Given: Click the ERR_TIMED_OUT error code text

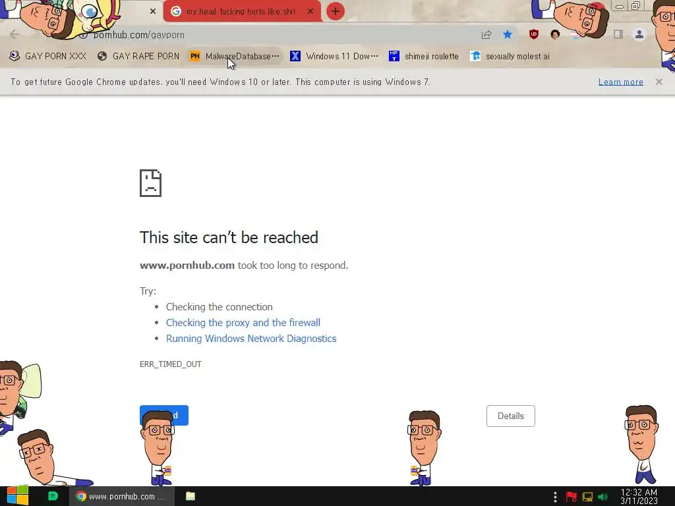Looking at the screenshot, I should pyautogui.click(x=171, y=364).
